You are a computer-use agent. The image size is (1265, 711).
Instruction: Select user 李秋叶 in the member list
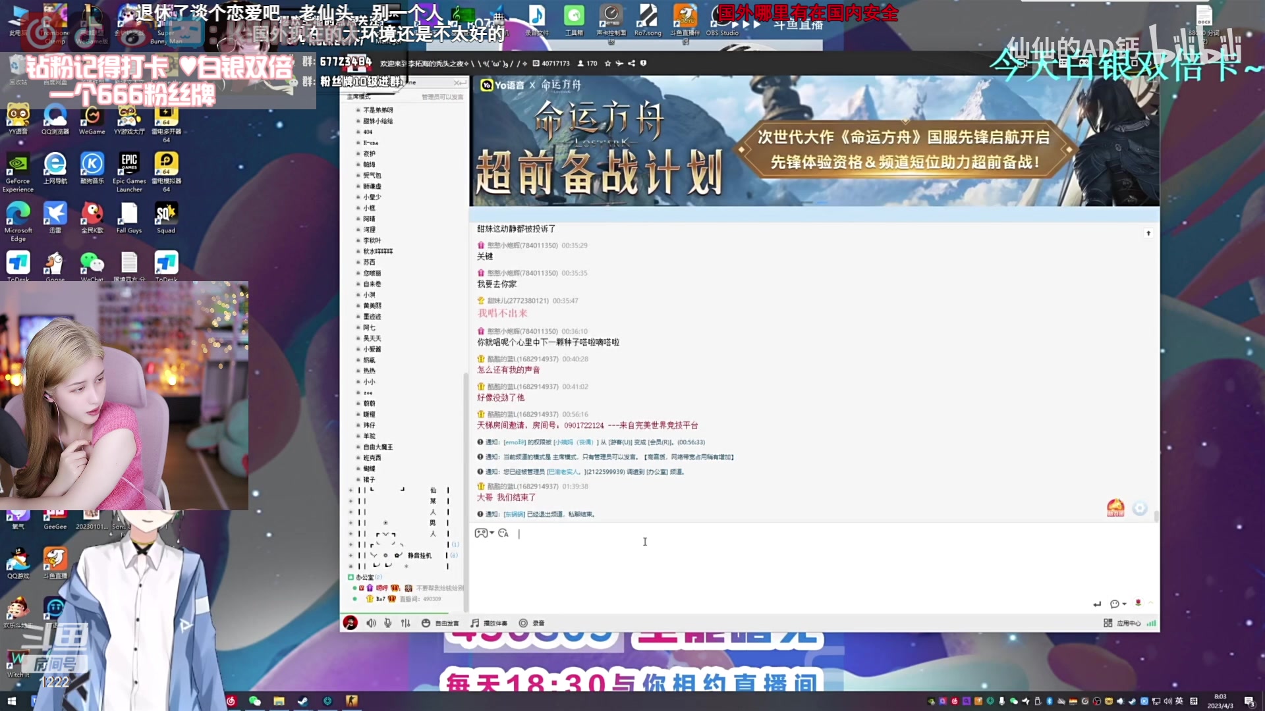tap(372, 240)
